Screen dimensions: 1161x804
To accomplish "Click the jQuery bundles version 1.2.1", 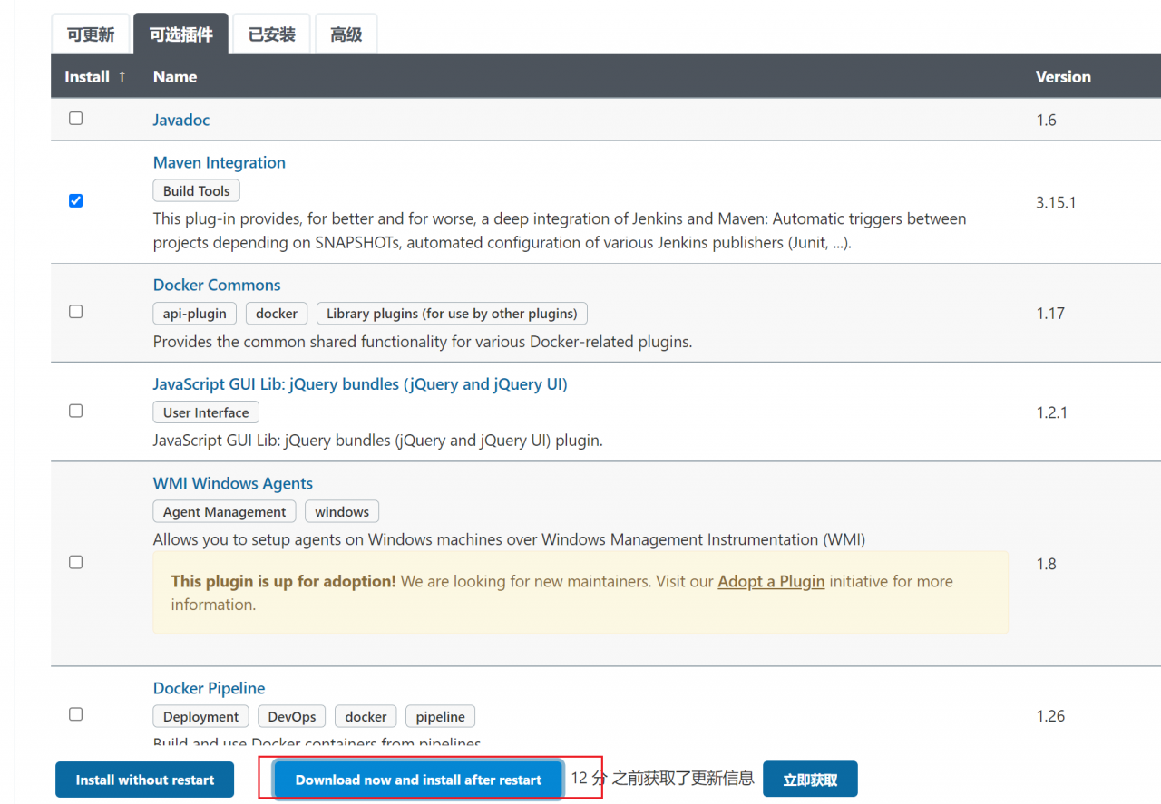I will click(x=1052, y=412).
